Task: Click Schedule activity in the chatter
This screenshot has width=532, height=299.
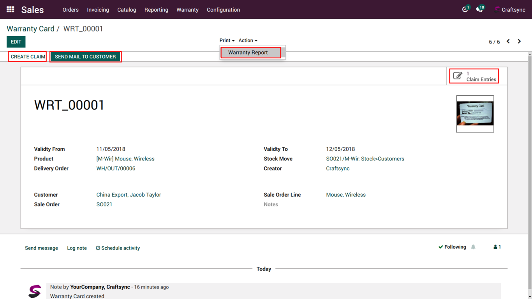Action: 118,248
